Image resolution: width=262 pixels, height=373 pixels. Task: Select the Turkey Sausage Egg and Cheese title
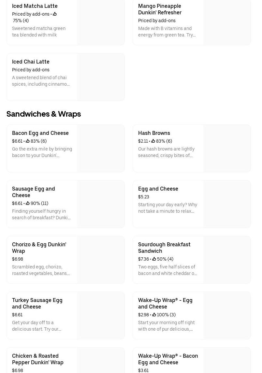37,303
